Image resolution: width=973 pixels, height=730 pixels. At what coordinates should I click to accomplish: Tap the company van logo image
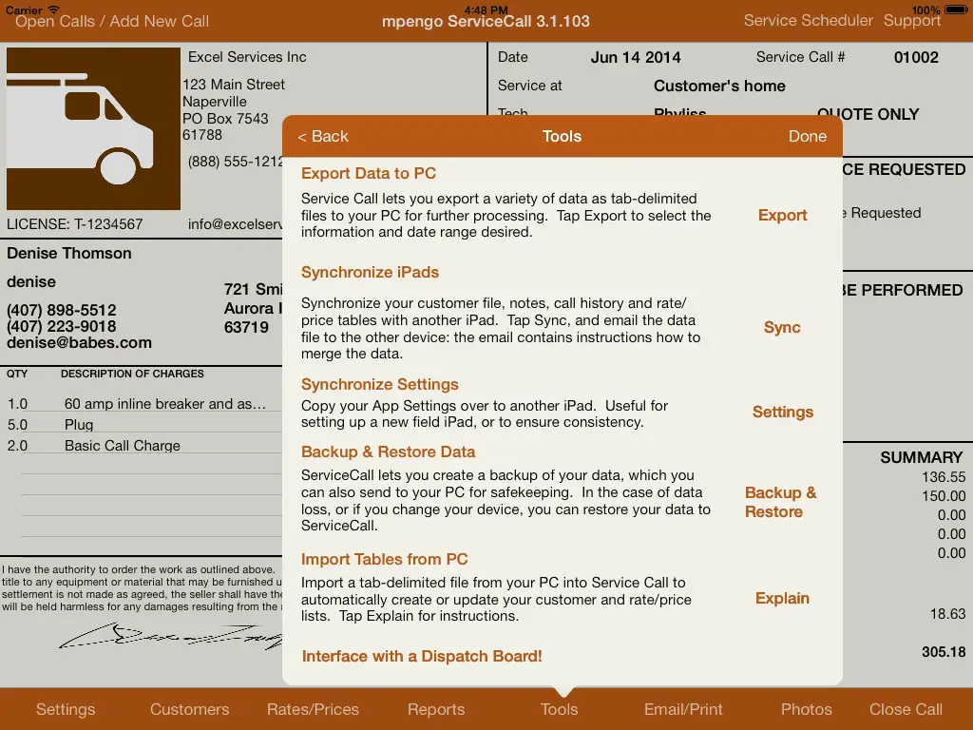[93, 128]
